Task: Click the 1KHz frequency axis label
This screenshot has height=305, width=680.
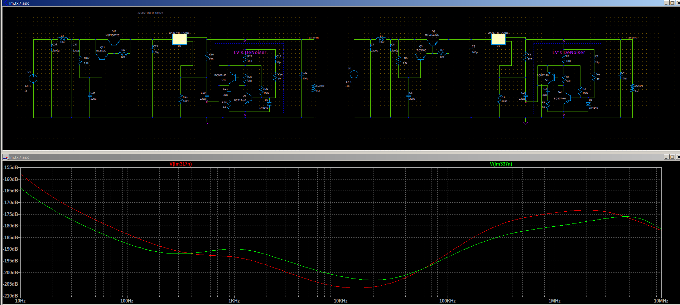Action: 234,301
